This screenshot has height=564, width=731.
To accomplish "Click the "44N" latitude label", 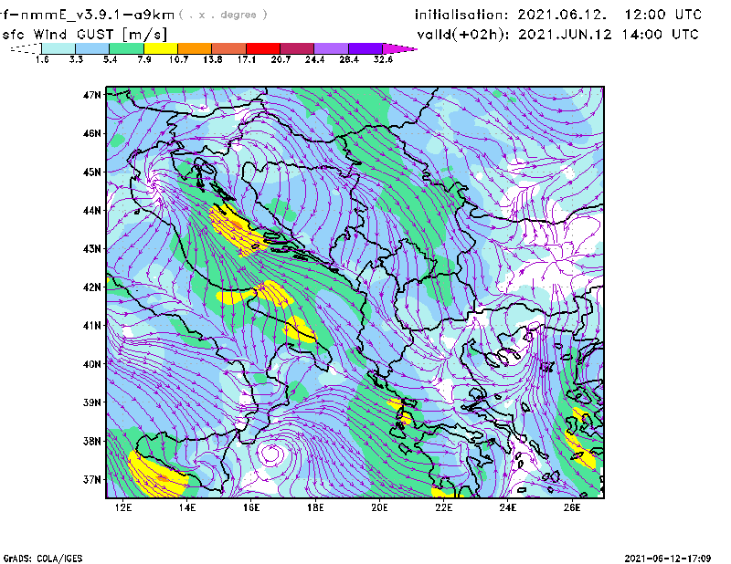I will coord(92,211).
